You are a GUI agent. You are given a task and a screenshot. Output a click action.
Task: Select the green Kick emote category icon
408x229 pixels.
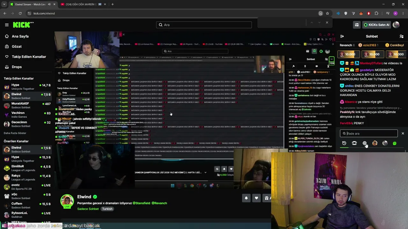[x=395, y=143]
